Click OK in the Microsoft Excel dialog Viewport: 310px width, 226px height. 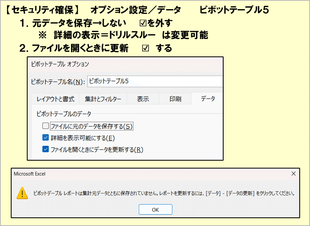(155, 210)
